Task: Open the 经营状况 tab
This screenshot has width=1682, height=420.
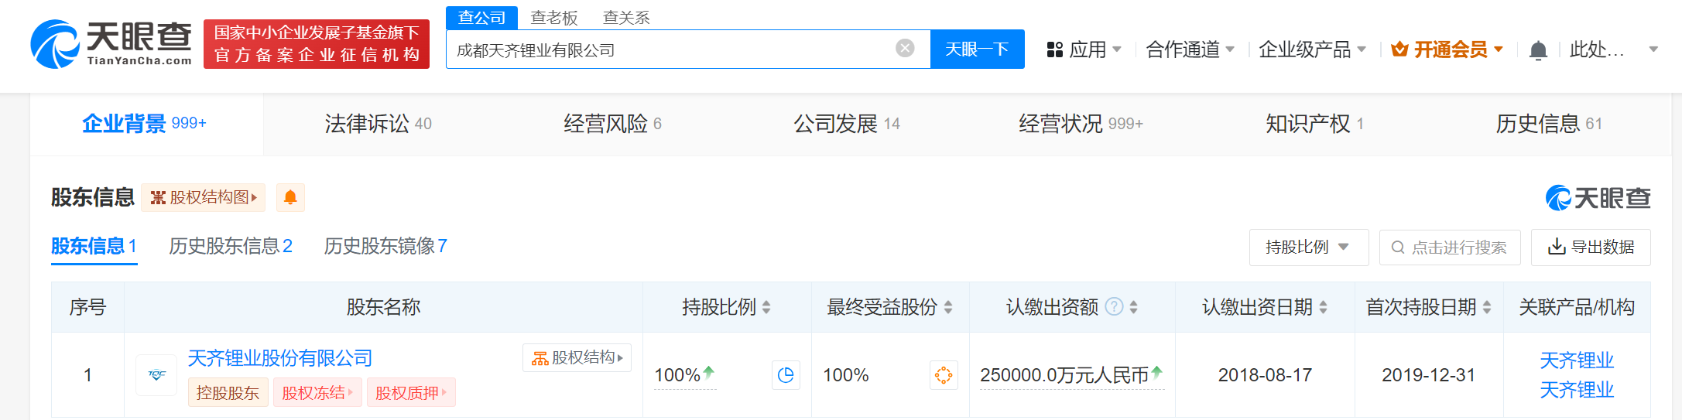Action: 1081,124
